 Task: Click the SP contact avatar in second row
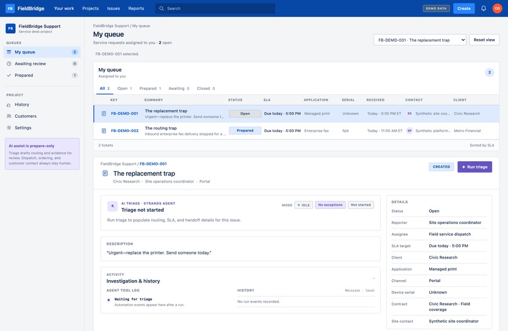[x=410, y=131]
